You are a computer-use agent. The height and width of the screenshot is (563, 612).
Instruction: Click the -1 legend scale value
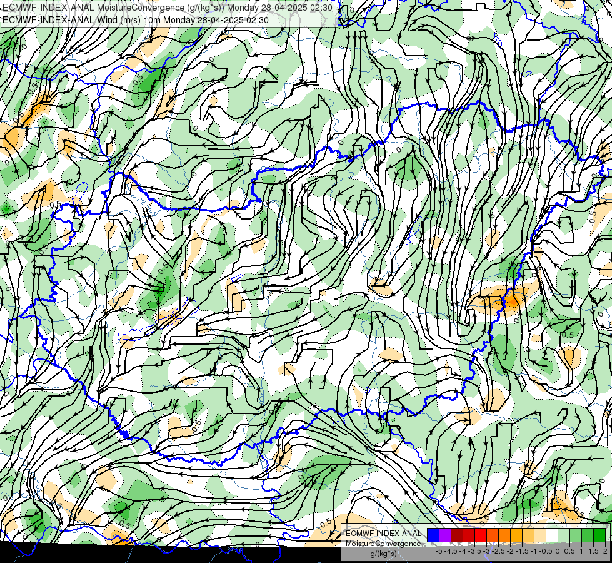[x=534, y=551]
